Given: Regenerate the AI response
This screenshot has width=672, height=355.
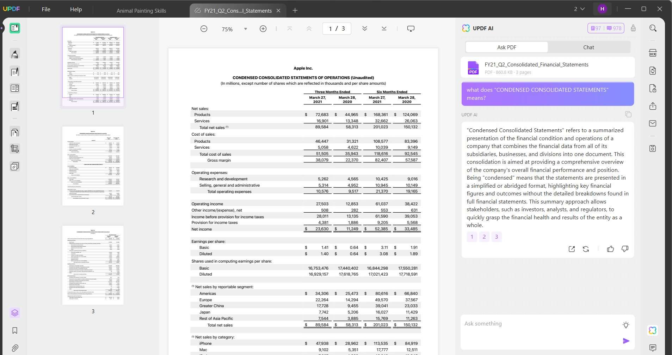Looking at the screenshot, I should (586, 249).
